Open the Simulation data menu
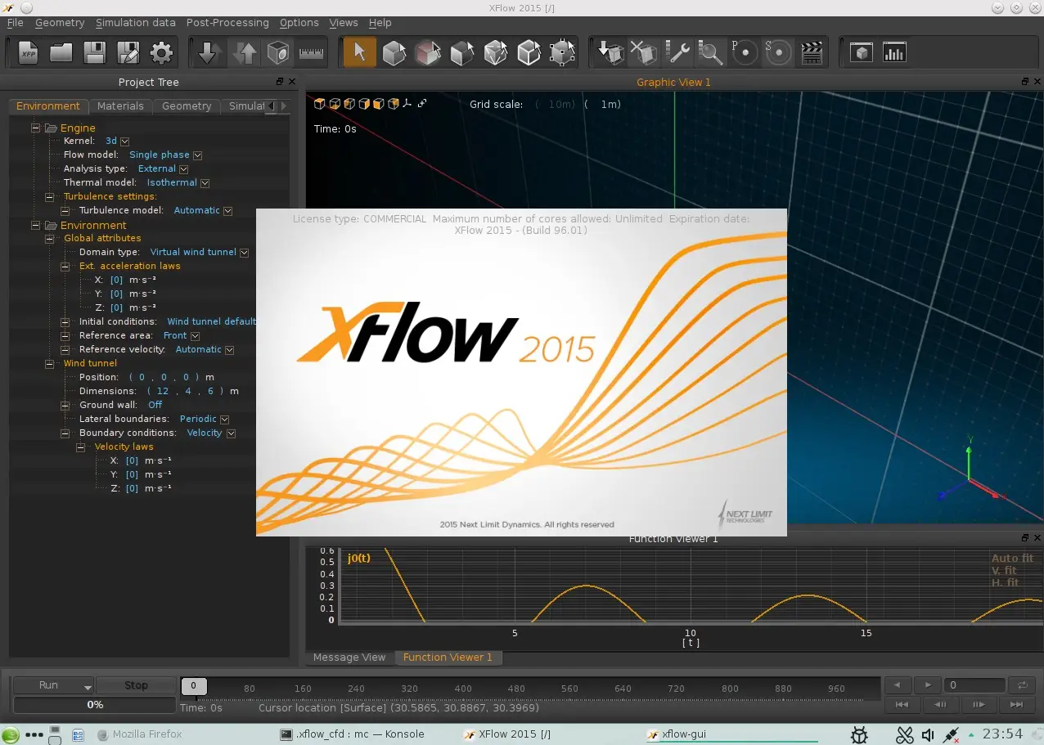 [x=136, y=23]
